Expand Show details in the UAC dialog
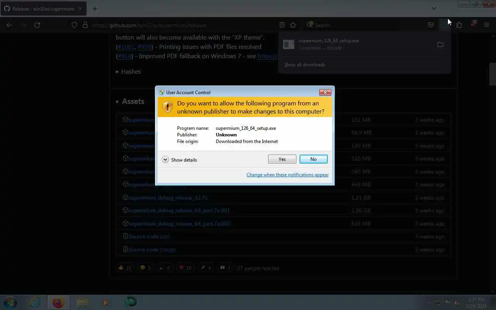496x310 pixels. [x=179, y=160]
